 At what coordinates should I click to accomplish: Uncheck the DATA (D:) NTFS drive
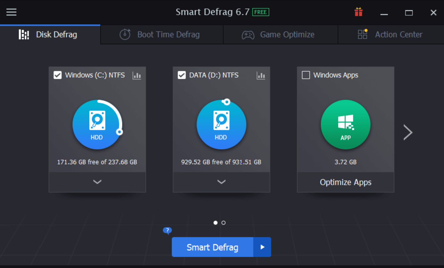click(181, 75)
